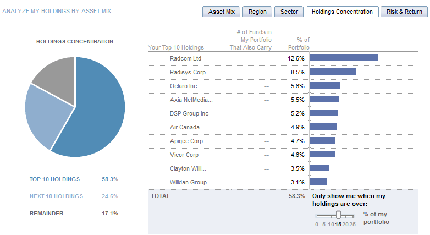Screen dimensions: 430x235
Task: Select the Sector tab
Action: coord(289,12)
